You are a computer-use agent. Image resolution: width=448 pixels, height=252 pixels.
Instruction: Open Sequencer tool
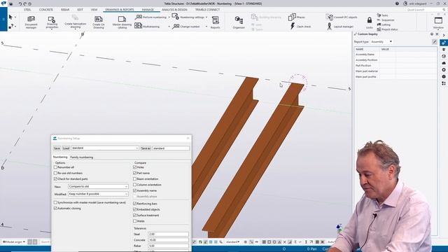(386, 20)
